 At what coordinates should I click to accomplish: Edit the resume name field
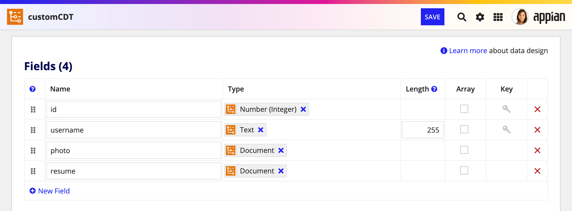pos(134,171)
